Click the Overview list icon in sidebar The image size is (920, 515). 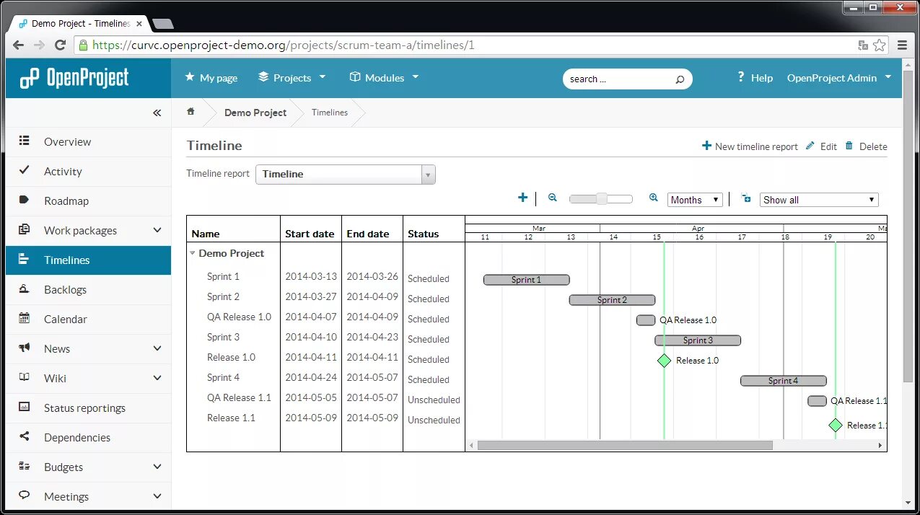click(25, 141)
